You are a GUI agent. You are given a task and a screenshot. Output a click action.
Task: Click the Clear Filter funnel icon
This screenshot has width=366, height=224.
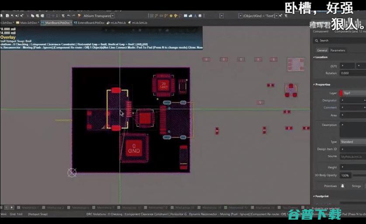coord(63,16)
